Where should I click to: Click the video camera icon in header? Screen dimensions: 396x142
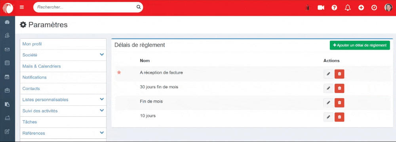click(321, 7)
